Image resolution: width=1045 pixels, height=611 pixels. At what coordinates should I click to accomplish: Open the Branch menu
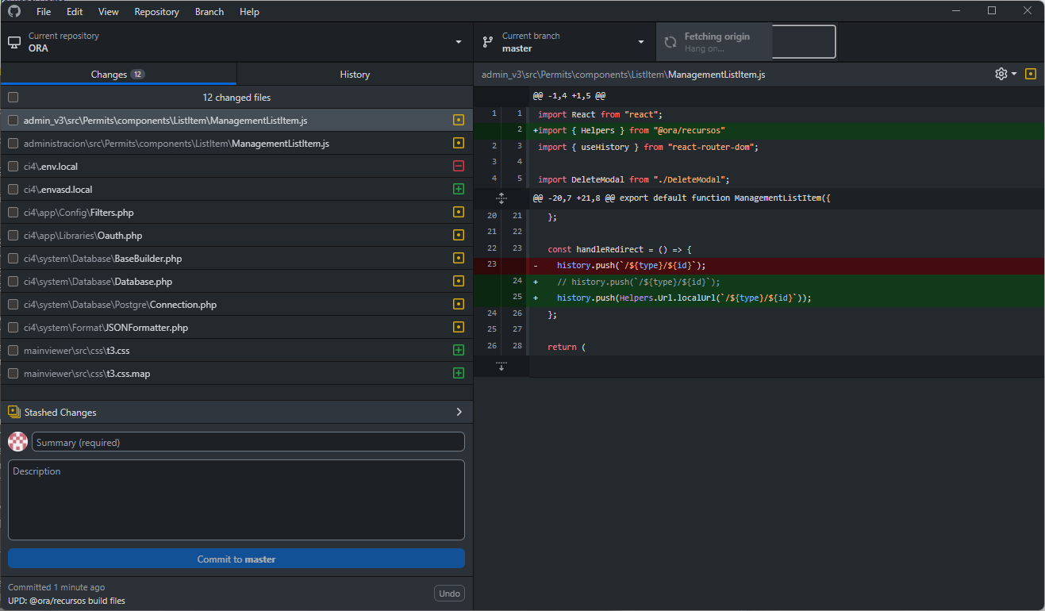click(209, 12)
